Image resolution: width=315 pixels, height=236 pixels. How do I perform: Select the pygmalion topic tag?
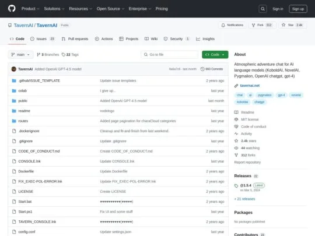(x=264, y=95)
